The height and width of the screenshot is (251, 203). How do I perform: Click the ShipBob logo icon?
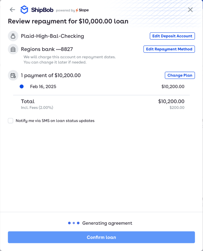click(x=24, y=9)
